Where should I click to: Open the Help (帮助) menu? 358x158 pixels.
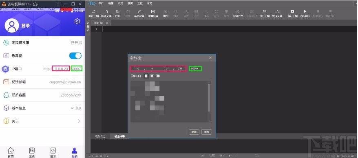coord(150,3)
